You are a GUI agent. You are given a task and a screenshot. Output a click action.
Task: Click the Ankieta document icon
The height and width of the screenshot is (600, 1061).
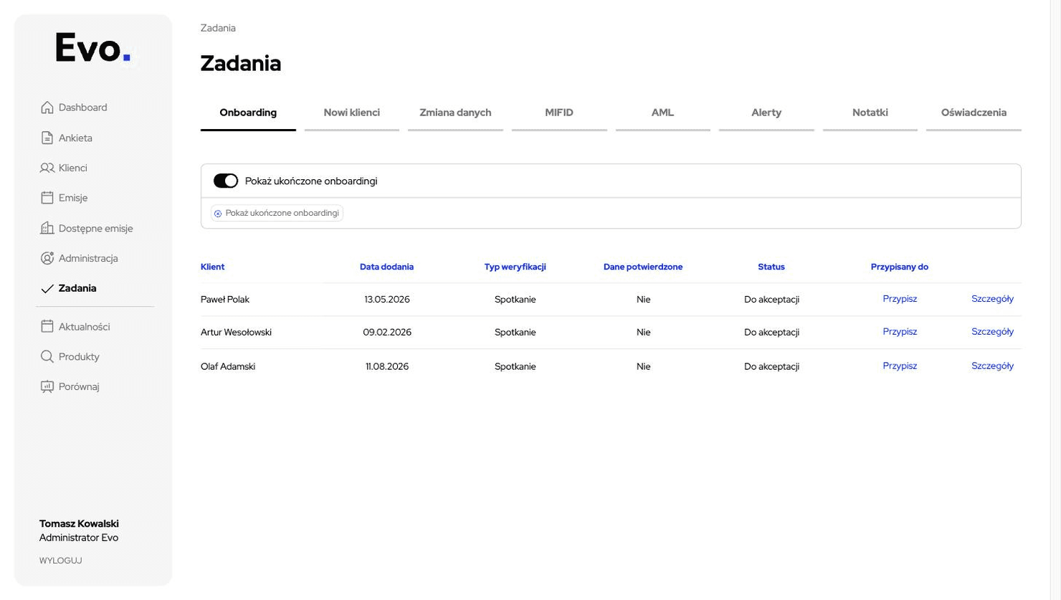[x=47, y=138]
